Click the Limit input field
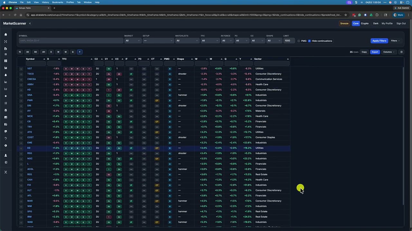The height and width of the screenshot is (231, 412). (289, 41)
